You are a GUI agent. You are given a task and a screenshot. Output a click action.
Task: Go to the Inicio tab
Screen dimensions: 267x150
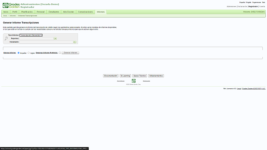(6, 12)
